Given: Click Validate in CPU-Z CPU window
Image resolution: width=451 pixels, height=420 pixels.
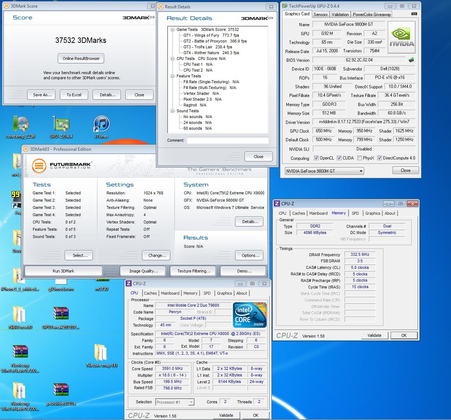Looking at the screenshot, I should [226, 415].
